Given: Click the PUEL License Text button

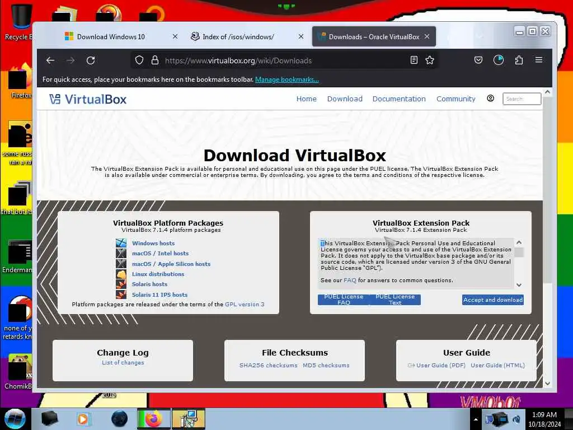Looking at the screenshot, I should click(395, 300).
